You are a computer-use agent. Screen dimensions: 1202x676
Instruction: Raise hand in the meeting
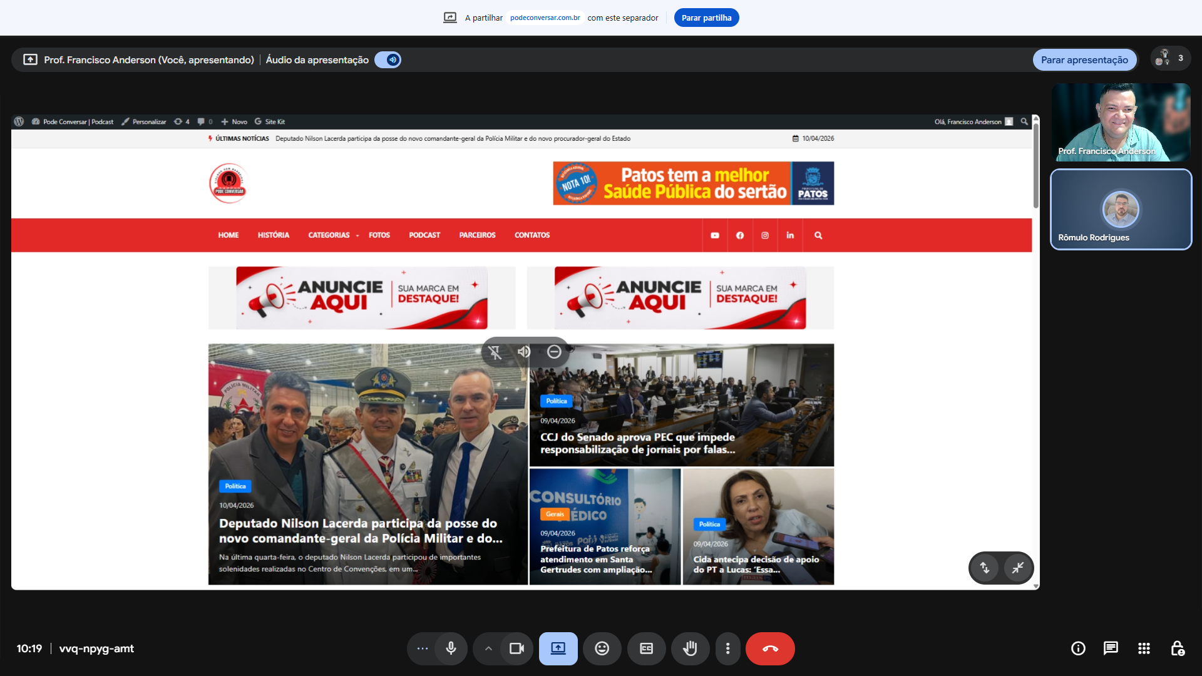point(690,648)
